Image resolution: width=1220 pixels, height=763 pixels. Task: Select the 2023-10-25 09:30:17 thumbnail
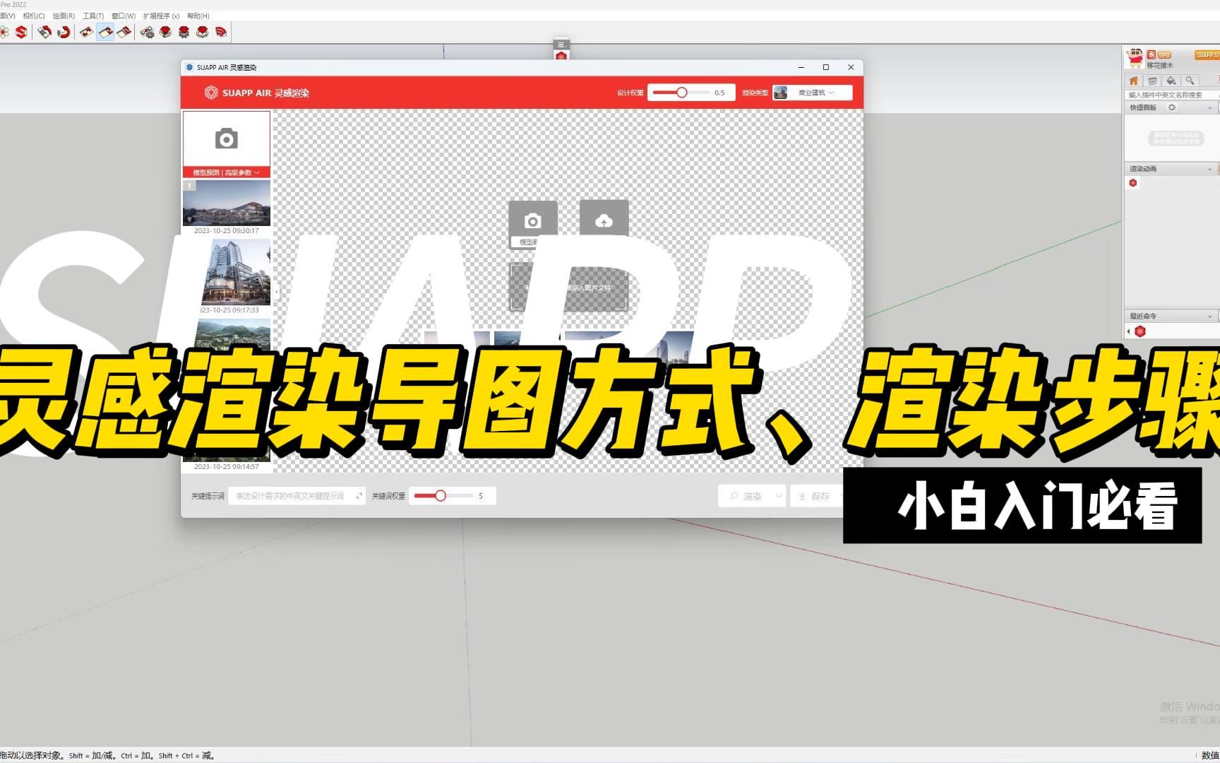[x=227, y=205]
